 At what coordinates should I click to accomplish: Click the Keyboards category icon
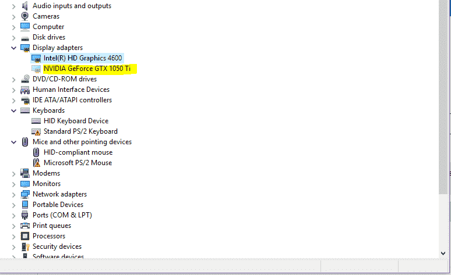pyautogui.click(x=25, y=110)
